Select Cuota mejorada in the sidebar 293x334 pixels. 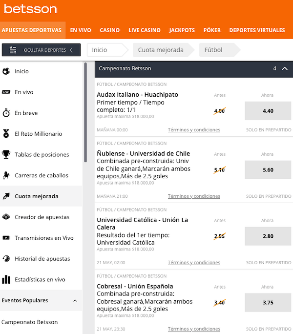[41, 196]
